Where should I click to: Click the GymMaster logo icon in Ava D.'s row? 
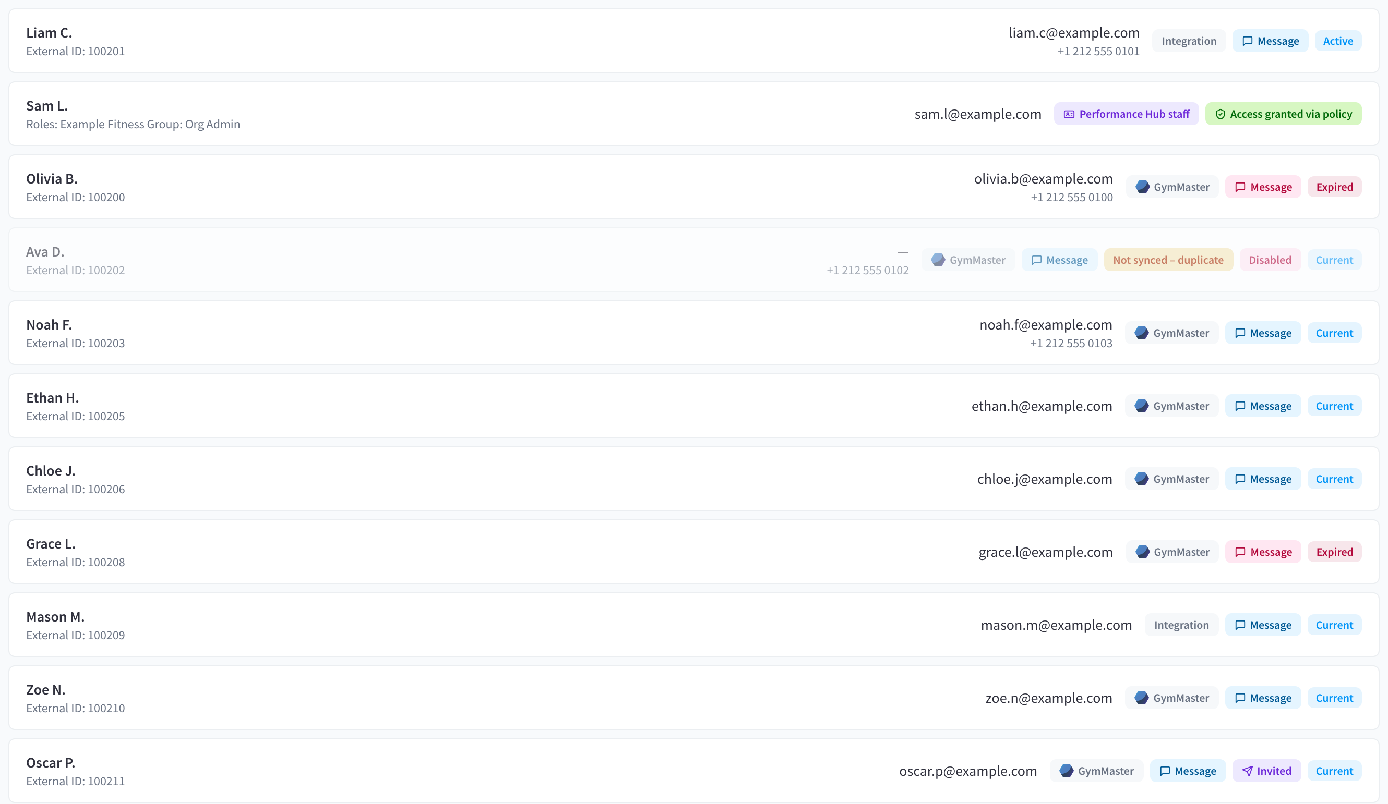click(x=938, y=260)
